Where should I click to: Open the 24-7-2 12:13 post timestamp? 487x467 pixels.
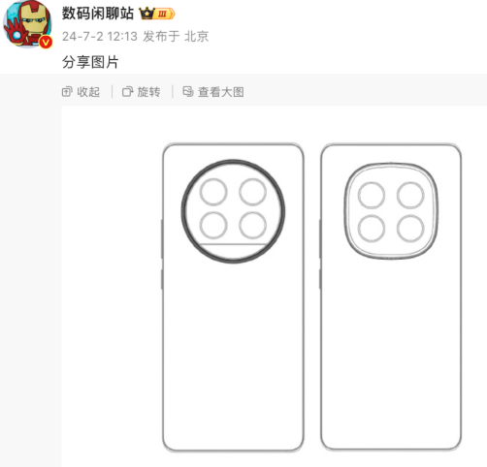coord(100,37)
